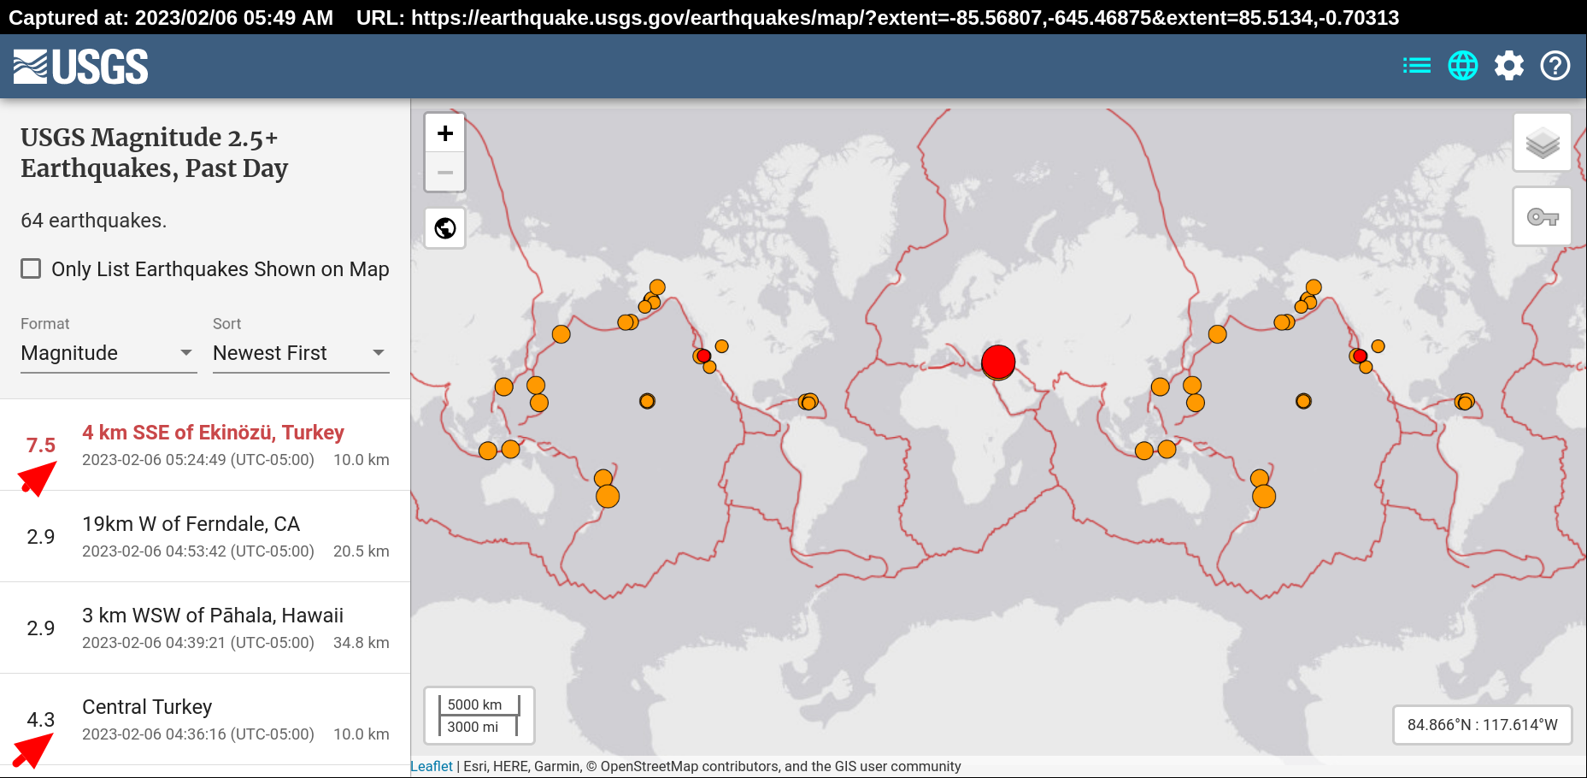This screenshot has height=778, width=1587.
Task: Toggle the map globe icon in header
Action: coord(1463,66)
